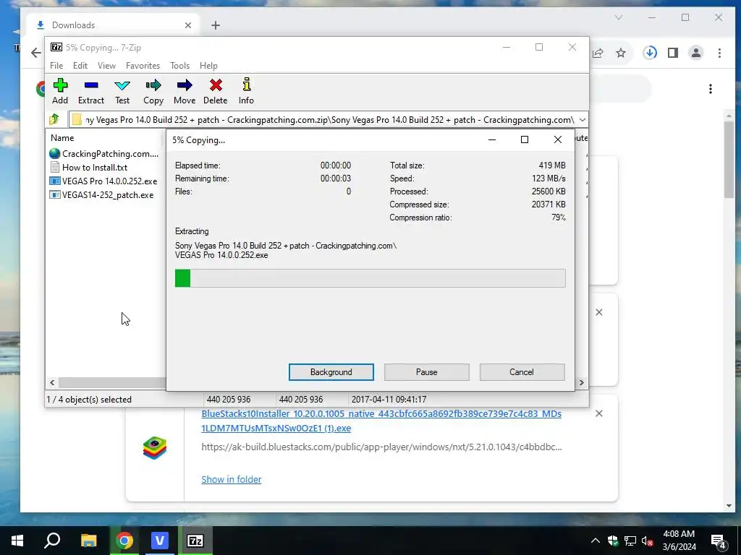Image resolution: width=741 pixels, height=555 pixels.
Task: Click the Delete toolbar icon
Action: tap(216, 91)
